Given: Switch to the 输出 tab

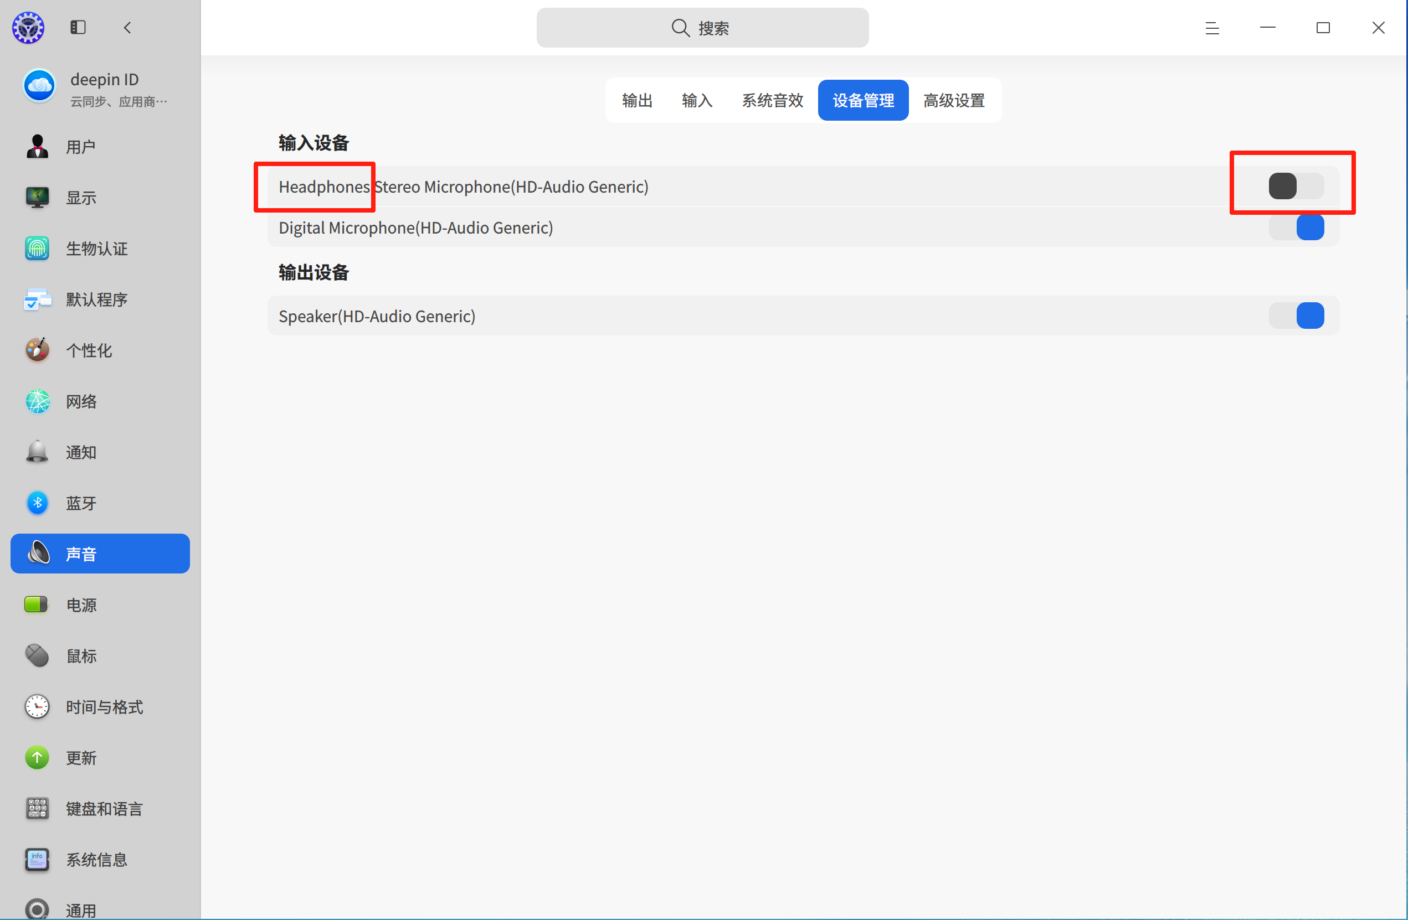Looking at the screenshot, I should [x=637, y=101].
